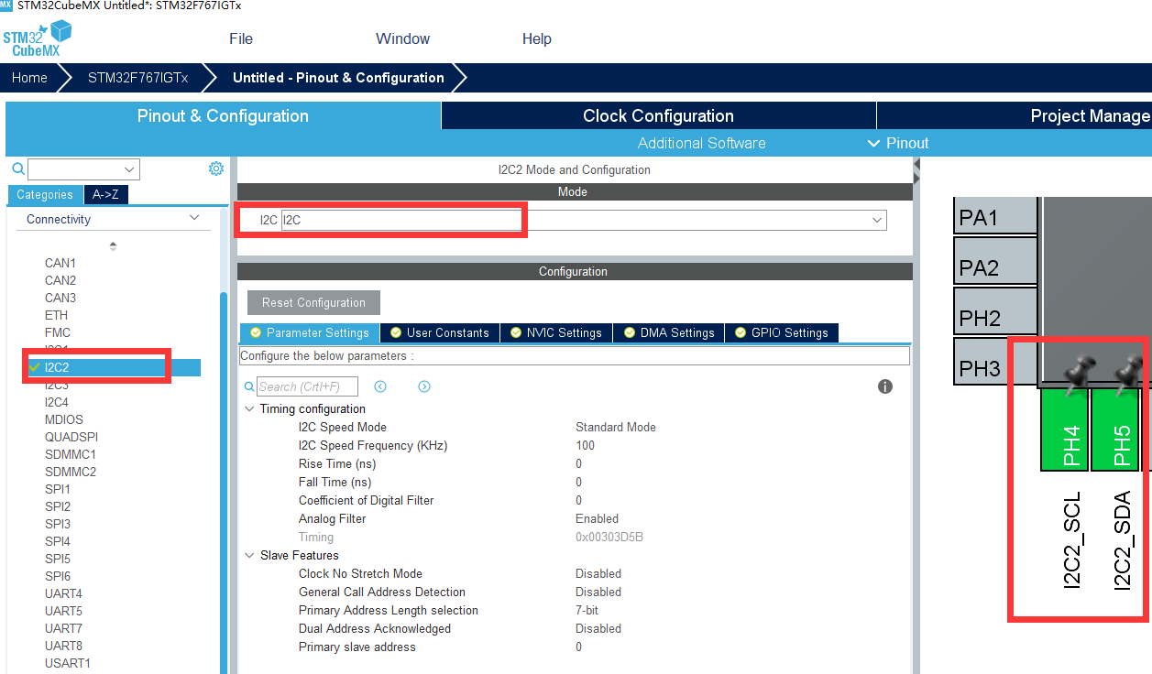Select CAN1 in peripheral list
Screen dimensions: 1152x674
click(x=60, y=263)
